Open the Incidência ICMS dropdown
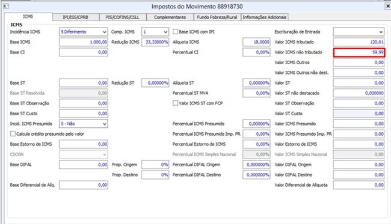 click(x=84, y=32)
